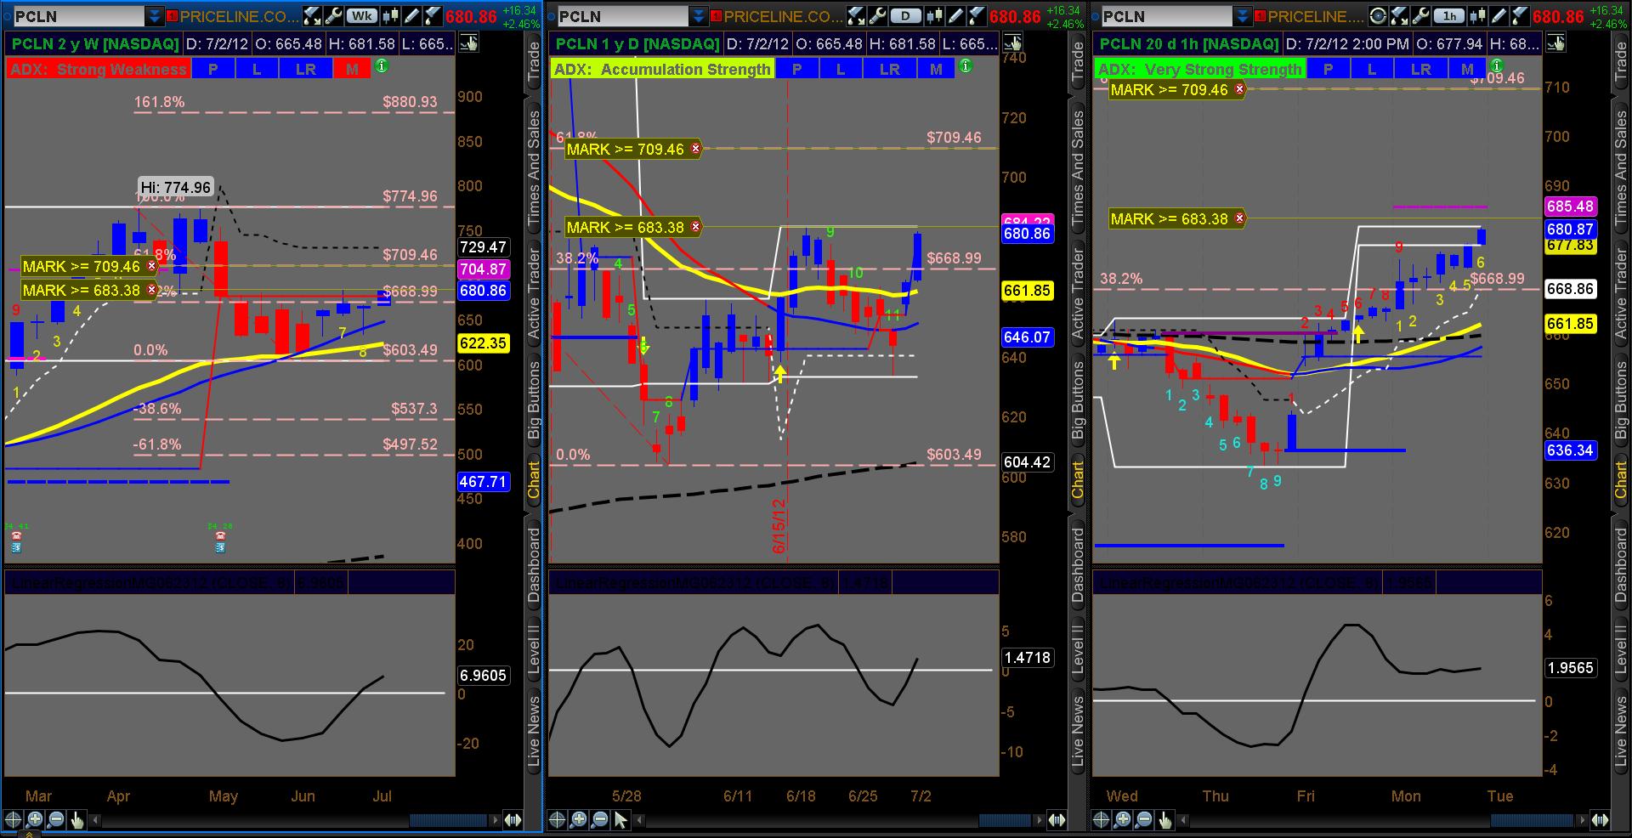This screenshot has width=1632, height=838.
Task: Open the symbol dropdown on the daily chart
Action: [698, 16]
